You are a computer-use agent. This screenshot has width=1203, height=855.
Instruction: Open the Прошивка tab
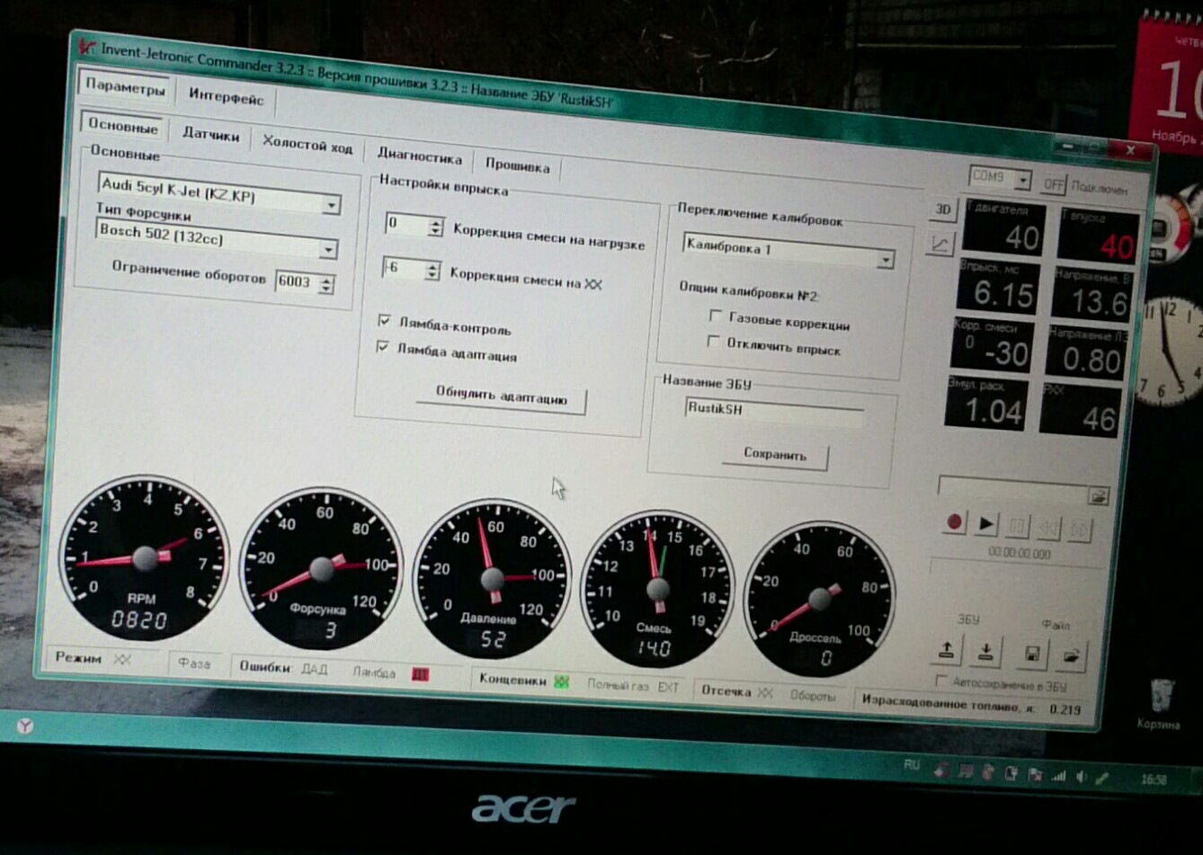click(517, 165)
